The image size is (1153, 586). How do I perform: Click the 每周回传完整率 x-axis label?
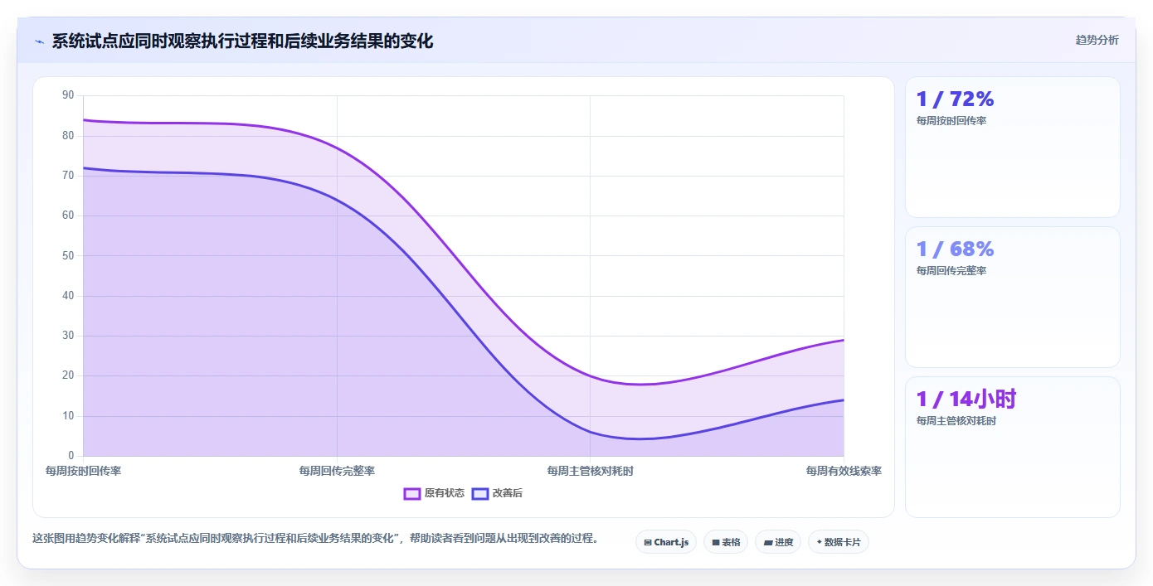pos(337,471)
